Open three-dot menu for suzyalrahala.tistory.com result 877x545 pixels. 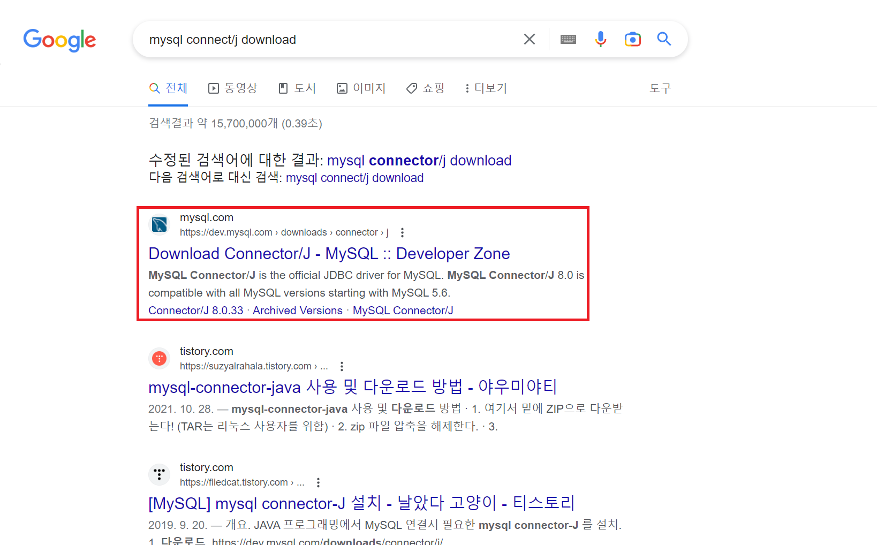click(342, 366)
